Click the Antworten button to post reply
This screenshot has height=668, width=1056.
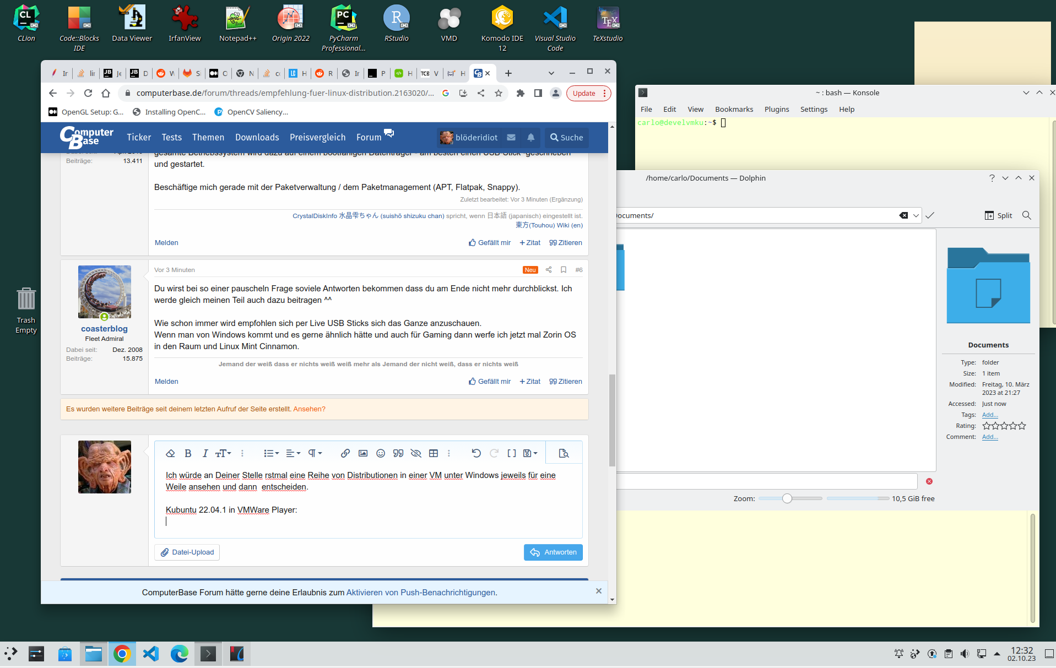[553, 552]
